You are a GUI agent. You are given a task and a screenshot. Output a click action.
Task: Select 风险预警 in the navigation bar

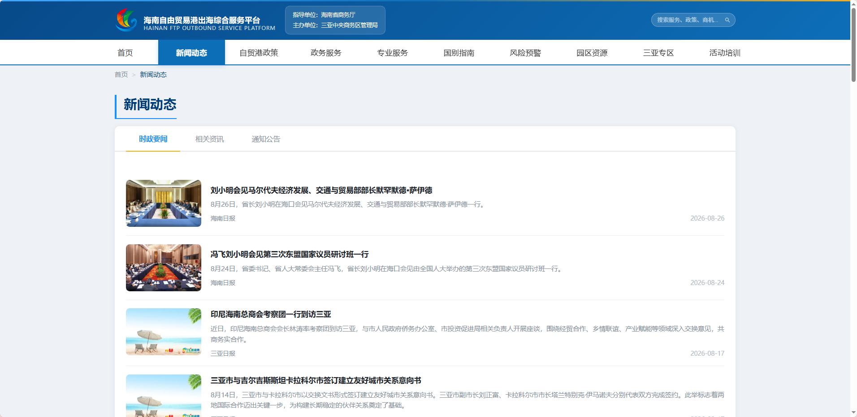[x=525, y=53]
